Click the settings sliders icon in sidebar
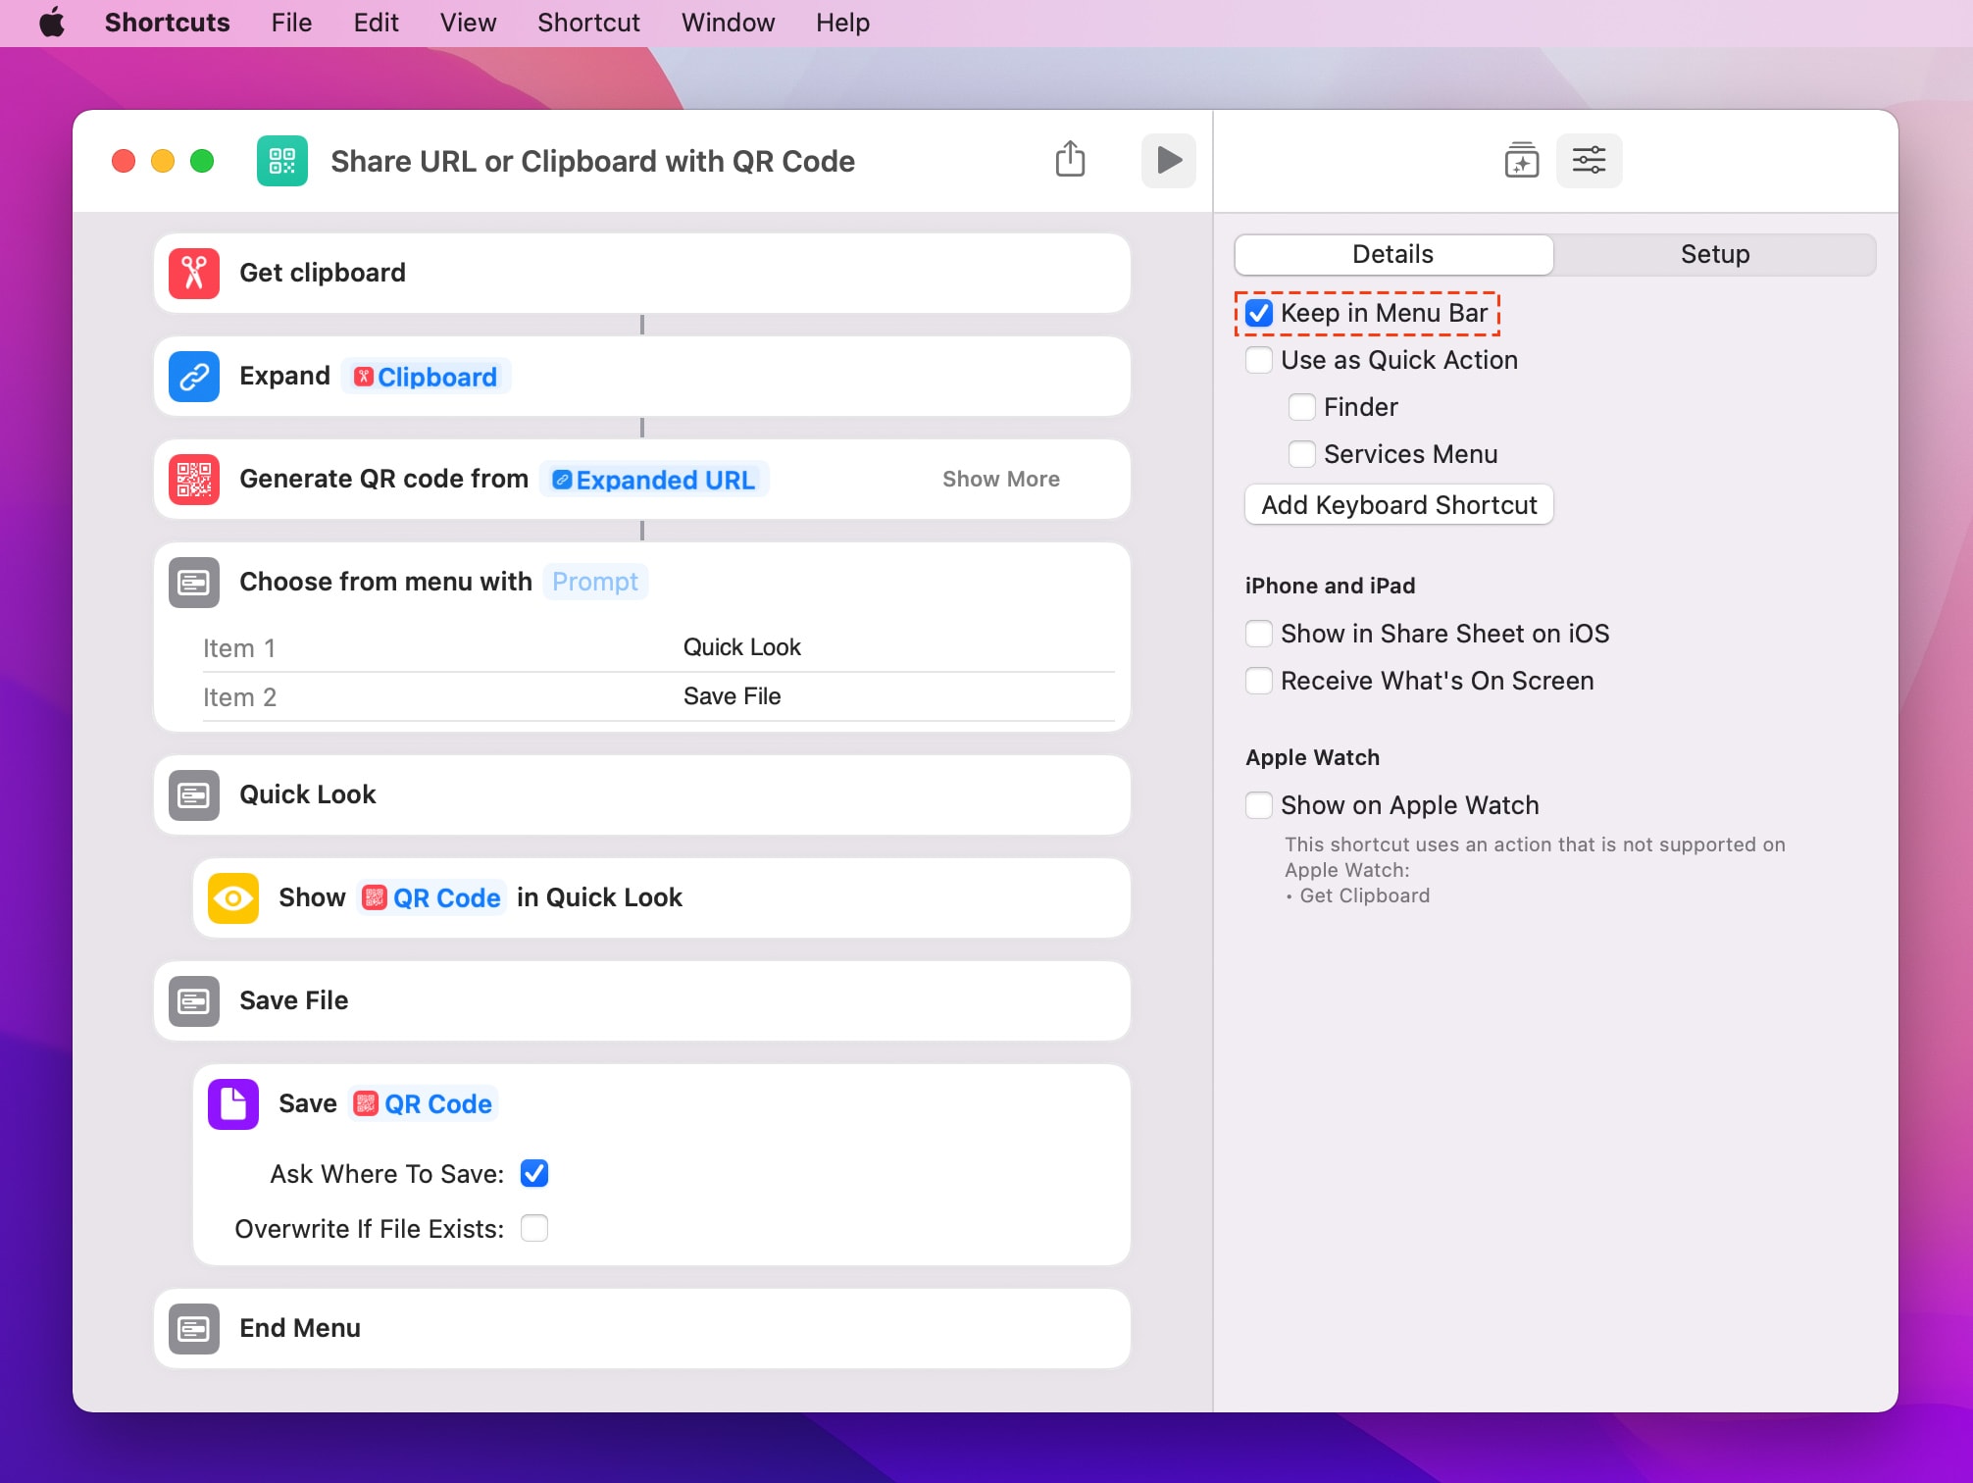Viewport: 1973px width, 1483px height. [1589, 160]
